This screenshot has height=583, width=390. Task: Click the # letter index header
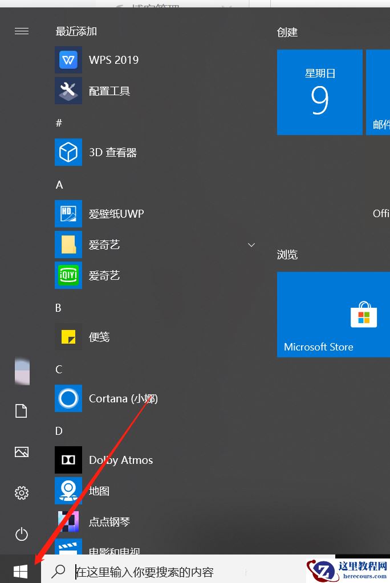pyautogui.click(x=59, y=123)
